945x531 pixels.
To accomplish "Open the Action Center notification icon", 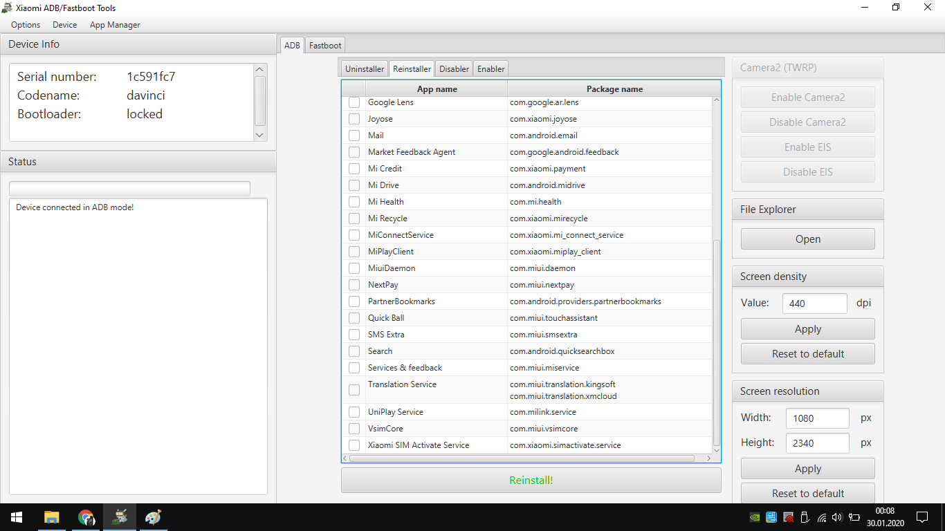I will pos(922,517).
